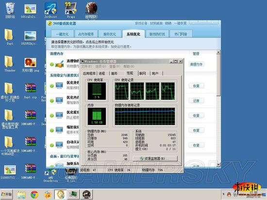Viewport: 267px width, 200px height.
Task: Toggle green check of 自动关闭 item
Action: 52,145
